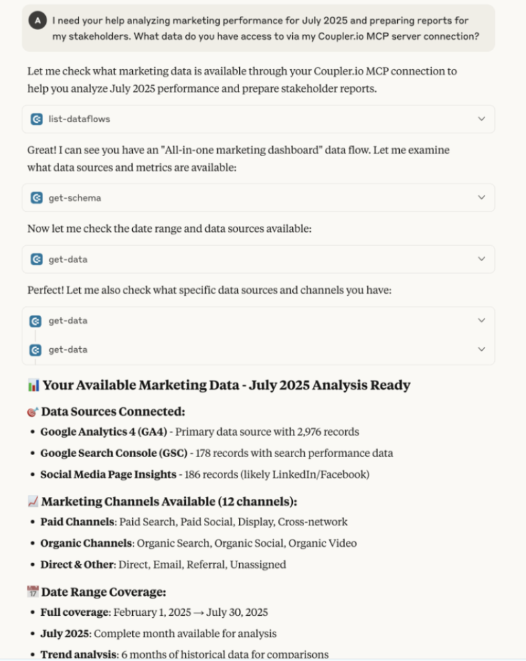The height and width of the screenshot is (661, 526).
Task: Click the user avatar labeled A
Action: pyautogui.click(x=37, y=21)
